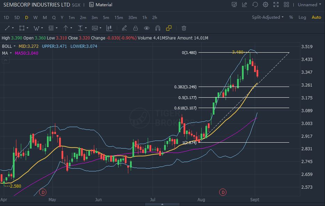
Task: Open chart settings gear icon
Action: click(266, 5)
